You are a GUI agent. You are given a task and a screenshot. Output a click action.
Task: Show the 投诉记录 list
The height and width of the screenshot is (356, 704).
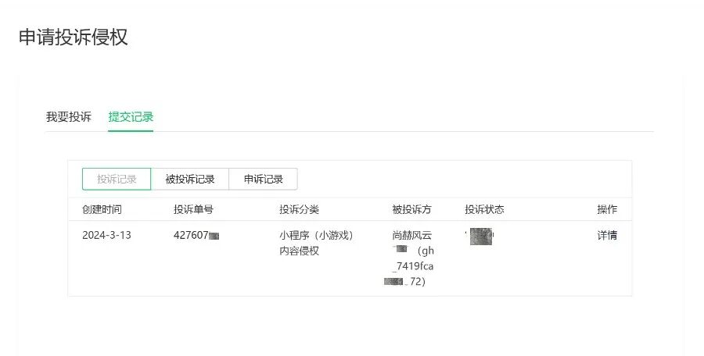point(117,180)
